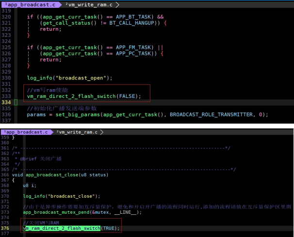The height and width of the screenshot is (237, 294).
Task: Place cursor on log_info("broadcast_open") line
Action: pos(69,78)
